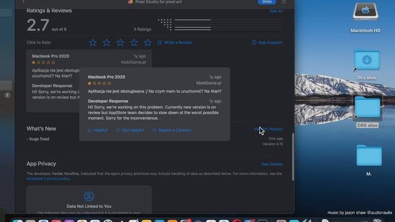Screen dimensions: 395x222
Task: Rate the app two stars
Action: pos(107,43)
